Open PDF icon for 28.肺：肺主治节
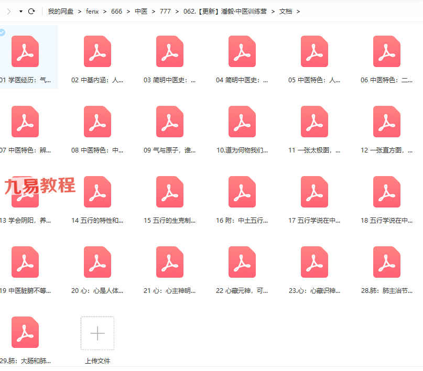This screenshot has width=423, height=371. 387,262
